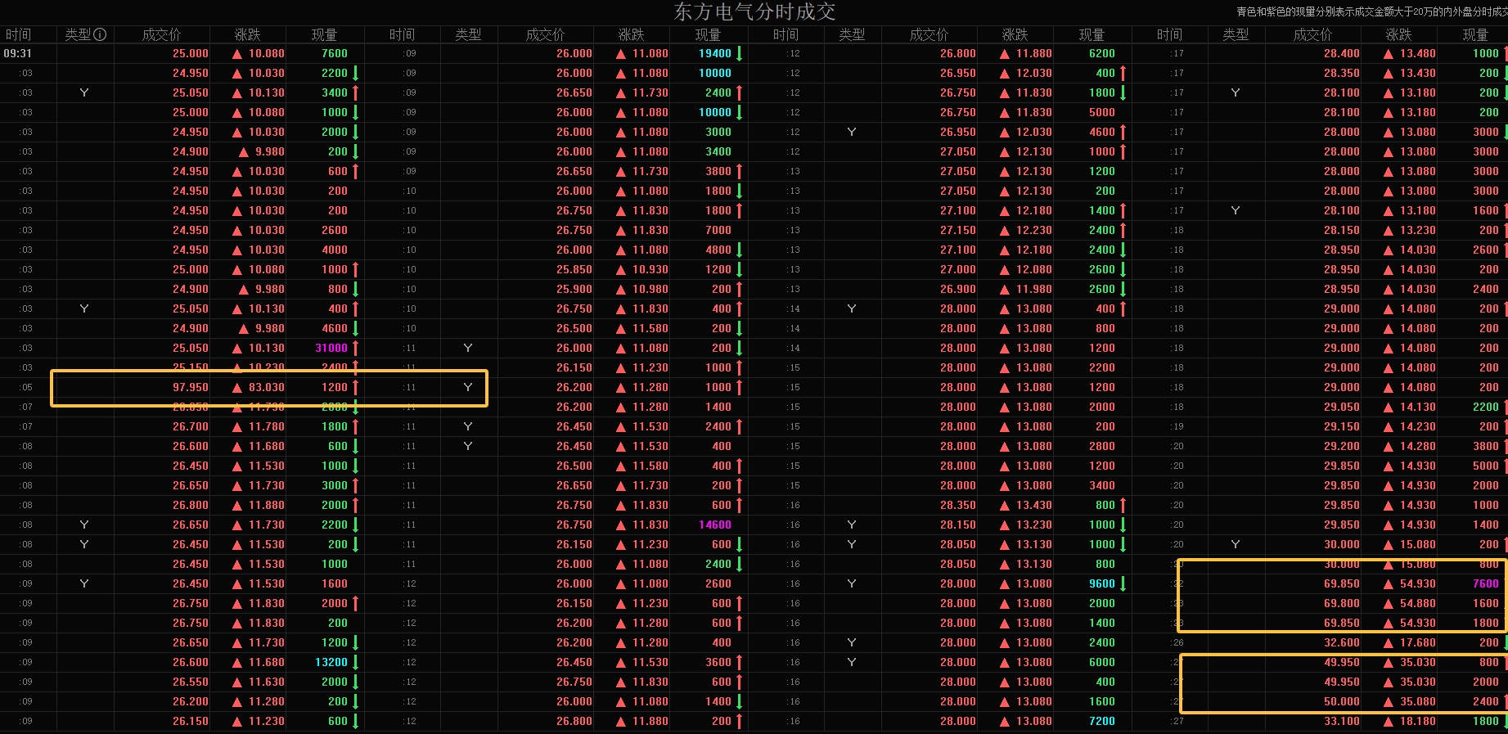Click the anomalous price 97.950
This screenshot has width=1508, height=734.
tap(191, 387)
